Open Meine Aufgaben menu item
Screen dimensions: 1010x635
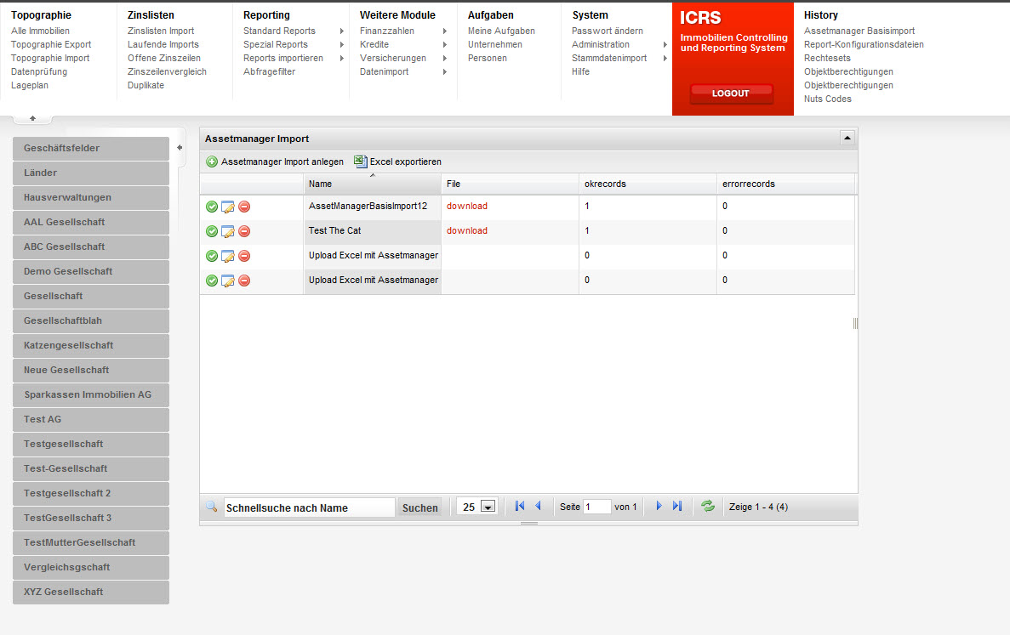(x=501, y=31)
